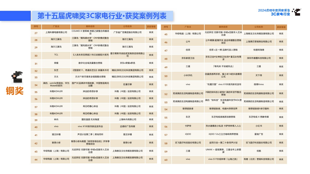Screen dimensions: 310x174
Task: Select the advertiser 上海科慕电器有限公司
Action: coord(56,32)
